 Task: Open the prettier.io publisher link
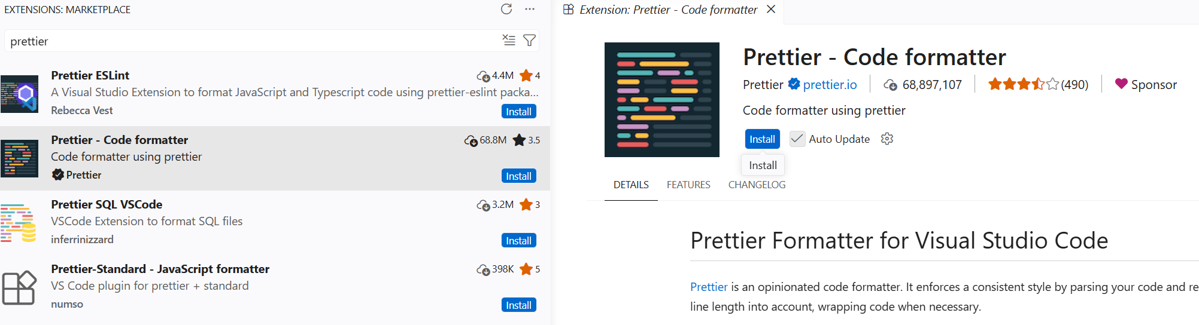(830, 85)
